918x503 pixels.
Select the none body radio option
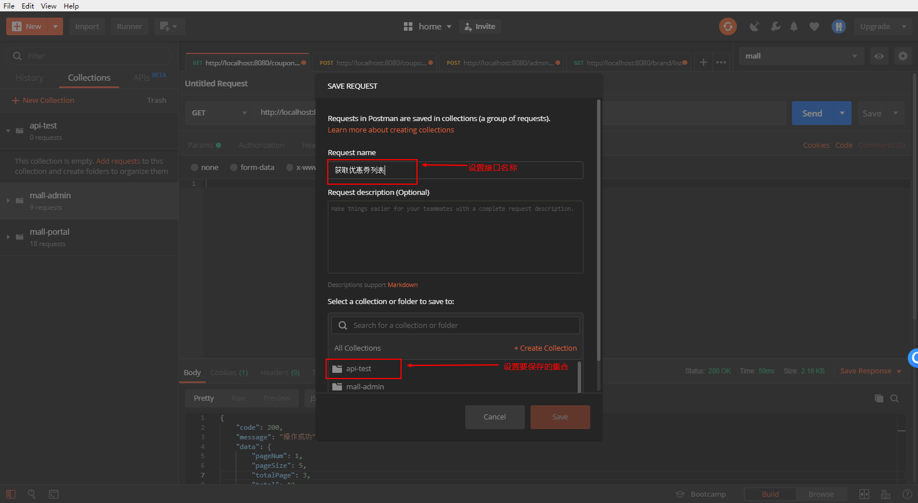click(x=195, y=167)
